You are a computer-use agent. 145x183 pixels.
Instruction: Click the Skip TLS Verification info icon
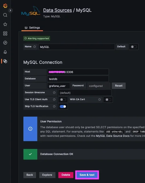(x=54, y=107)
